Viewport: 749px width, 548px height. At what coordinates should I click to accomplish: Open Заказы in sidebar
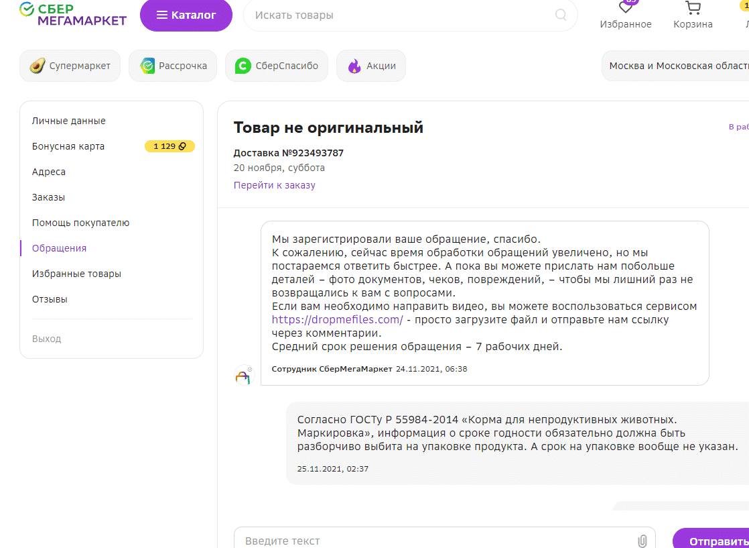[48, 197]
